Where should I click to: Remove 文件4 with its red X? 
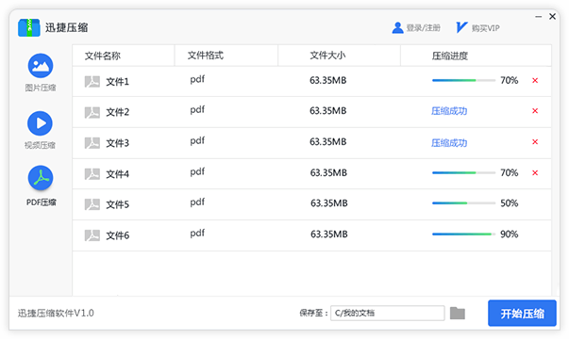pos(535,172)
